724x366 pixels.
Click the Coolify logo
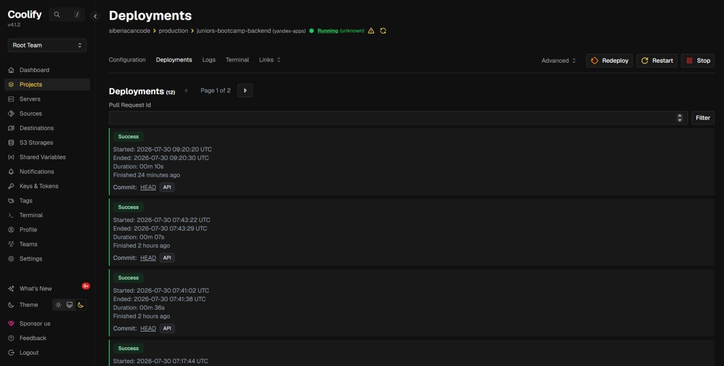(x=25, y=14)
